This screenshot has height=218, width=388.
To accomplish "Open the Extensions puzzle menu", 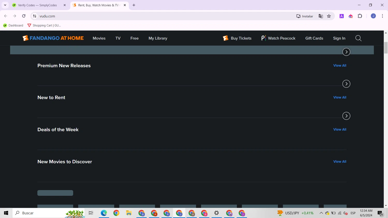I will point(360,16).
